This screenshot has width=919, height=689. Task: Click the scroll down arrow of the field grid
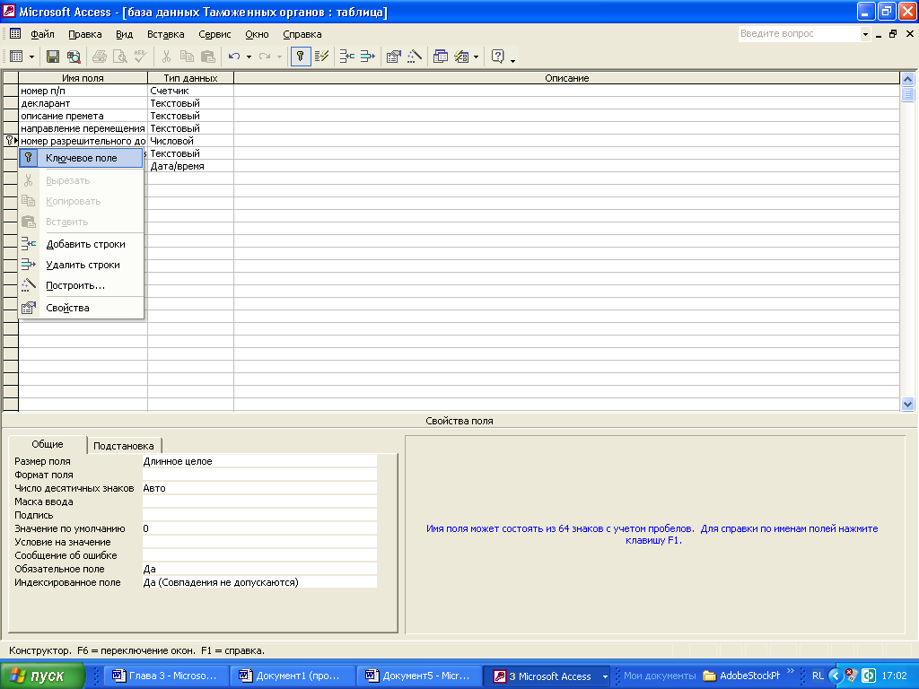[x=907, y=404]
